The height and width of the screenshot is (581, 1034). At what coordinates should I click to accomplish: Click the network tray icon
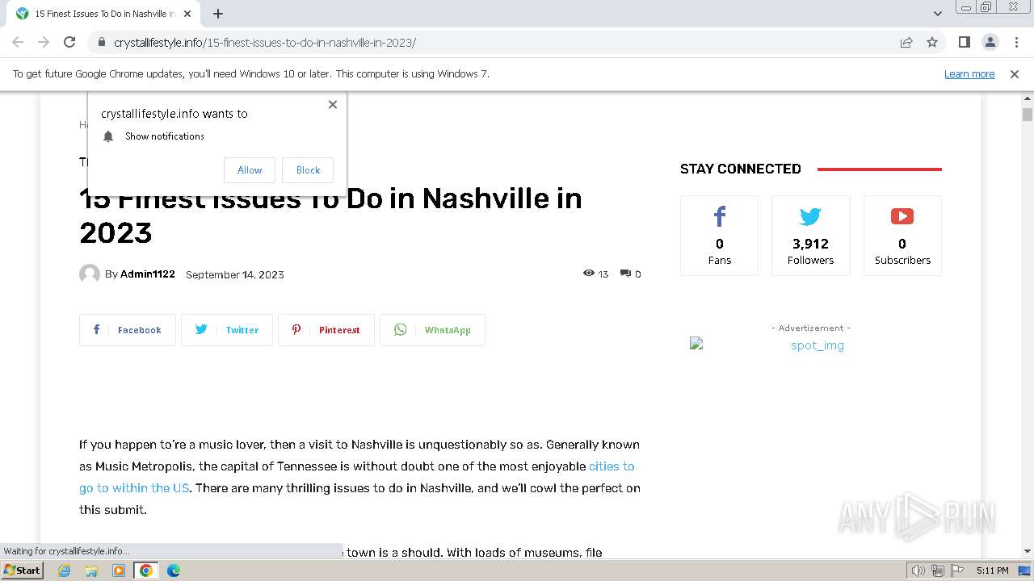point(937,571)
